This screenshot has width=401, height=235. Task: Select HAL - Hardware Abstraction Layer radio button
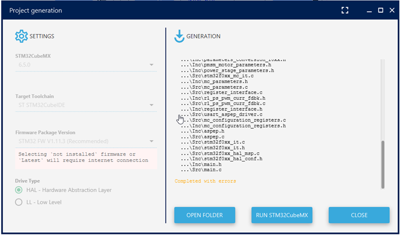19,190
